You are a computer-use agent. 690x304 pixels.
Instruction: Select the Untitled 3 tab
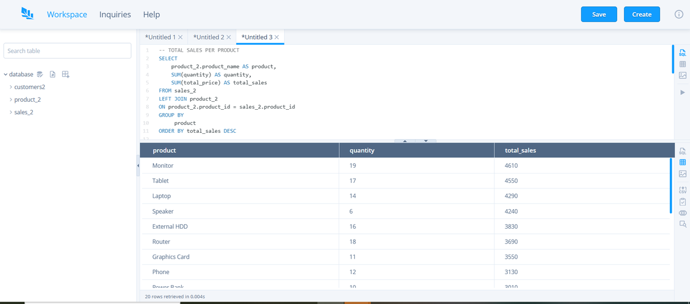point(257,37)
